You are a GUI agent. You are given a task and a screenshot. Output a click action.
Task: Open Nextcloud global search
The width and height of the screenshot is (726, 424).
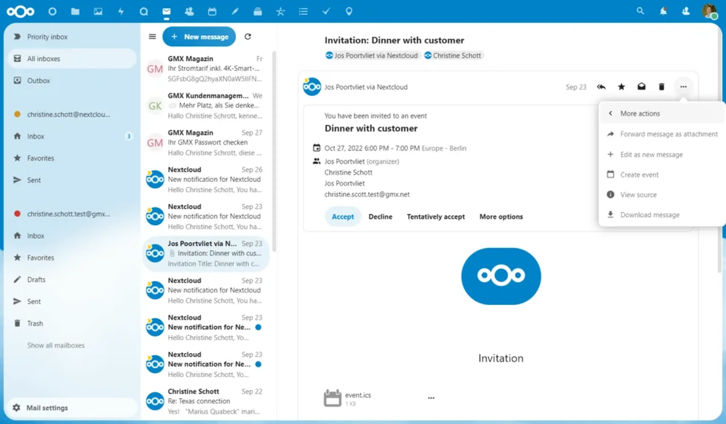point(640,11)
